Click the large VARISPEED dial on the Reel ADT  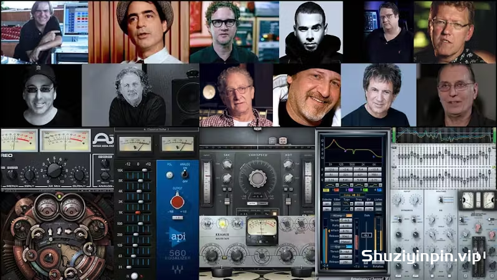(257, 178)
